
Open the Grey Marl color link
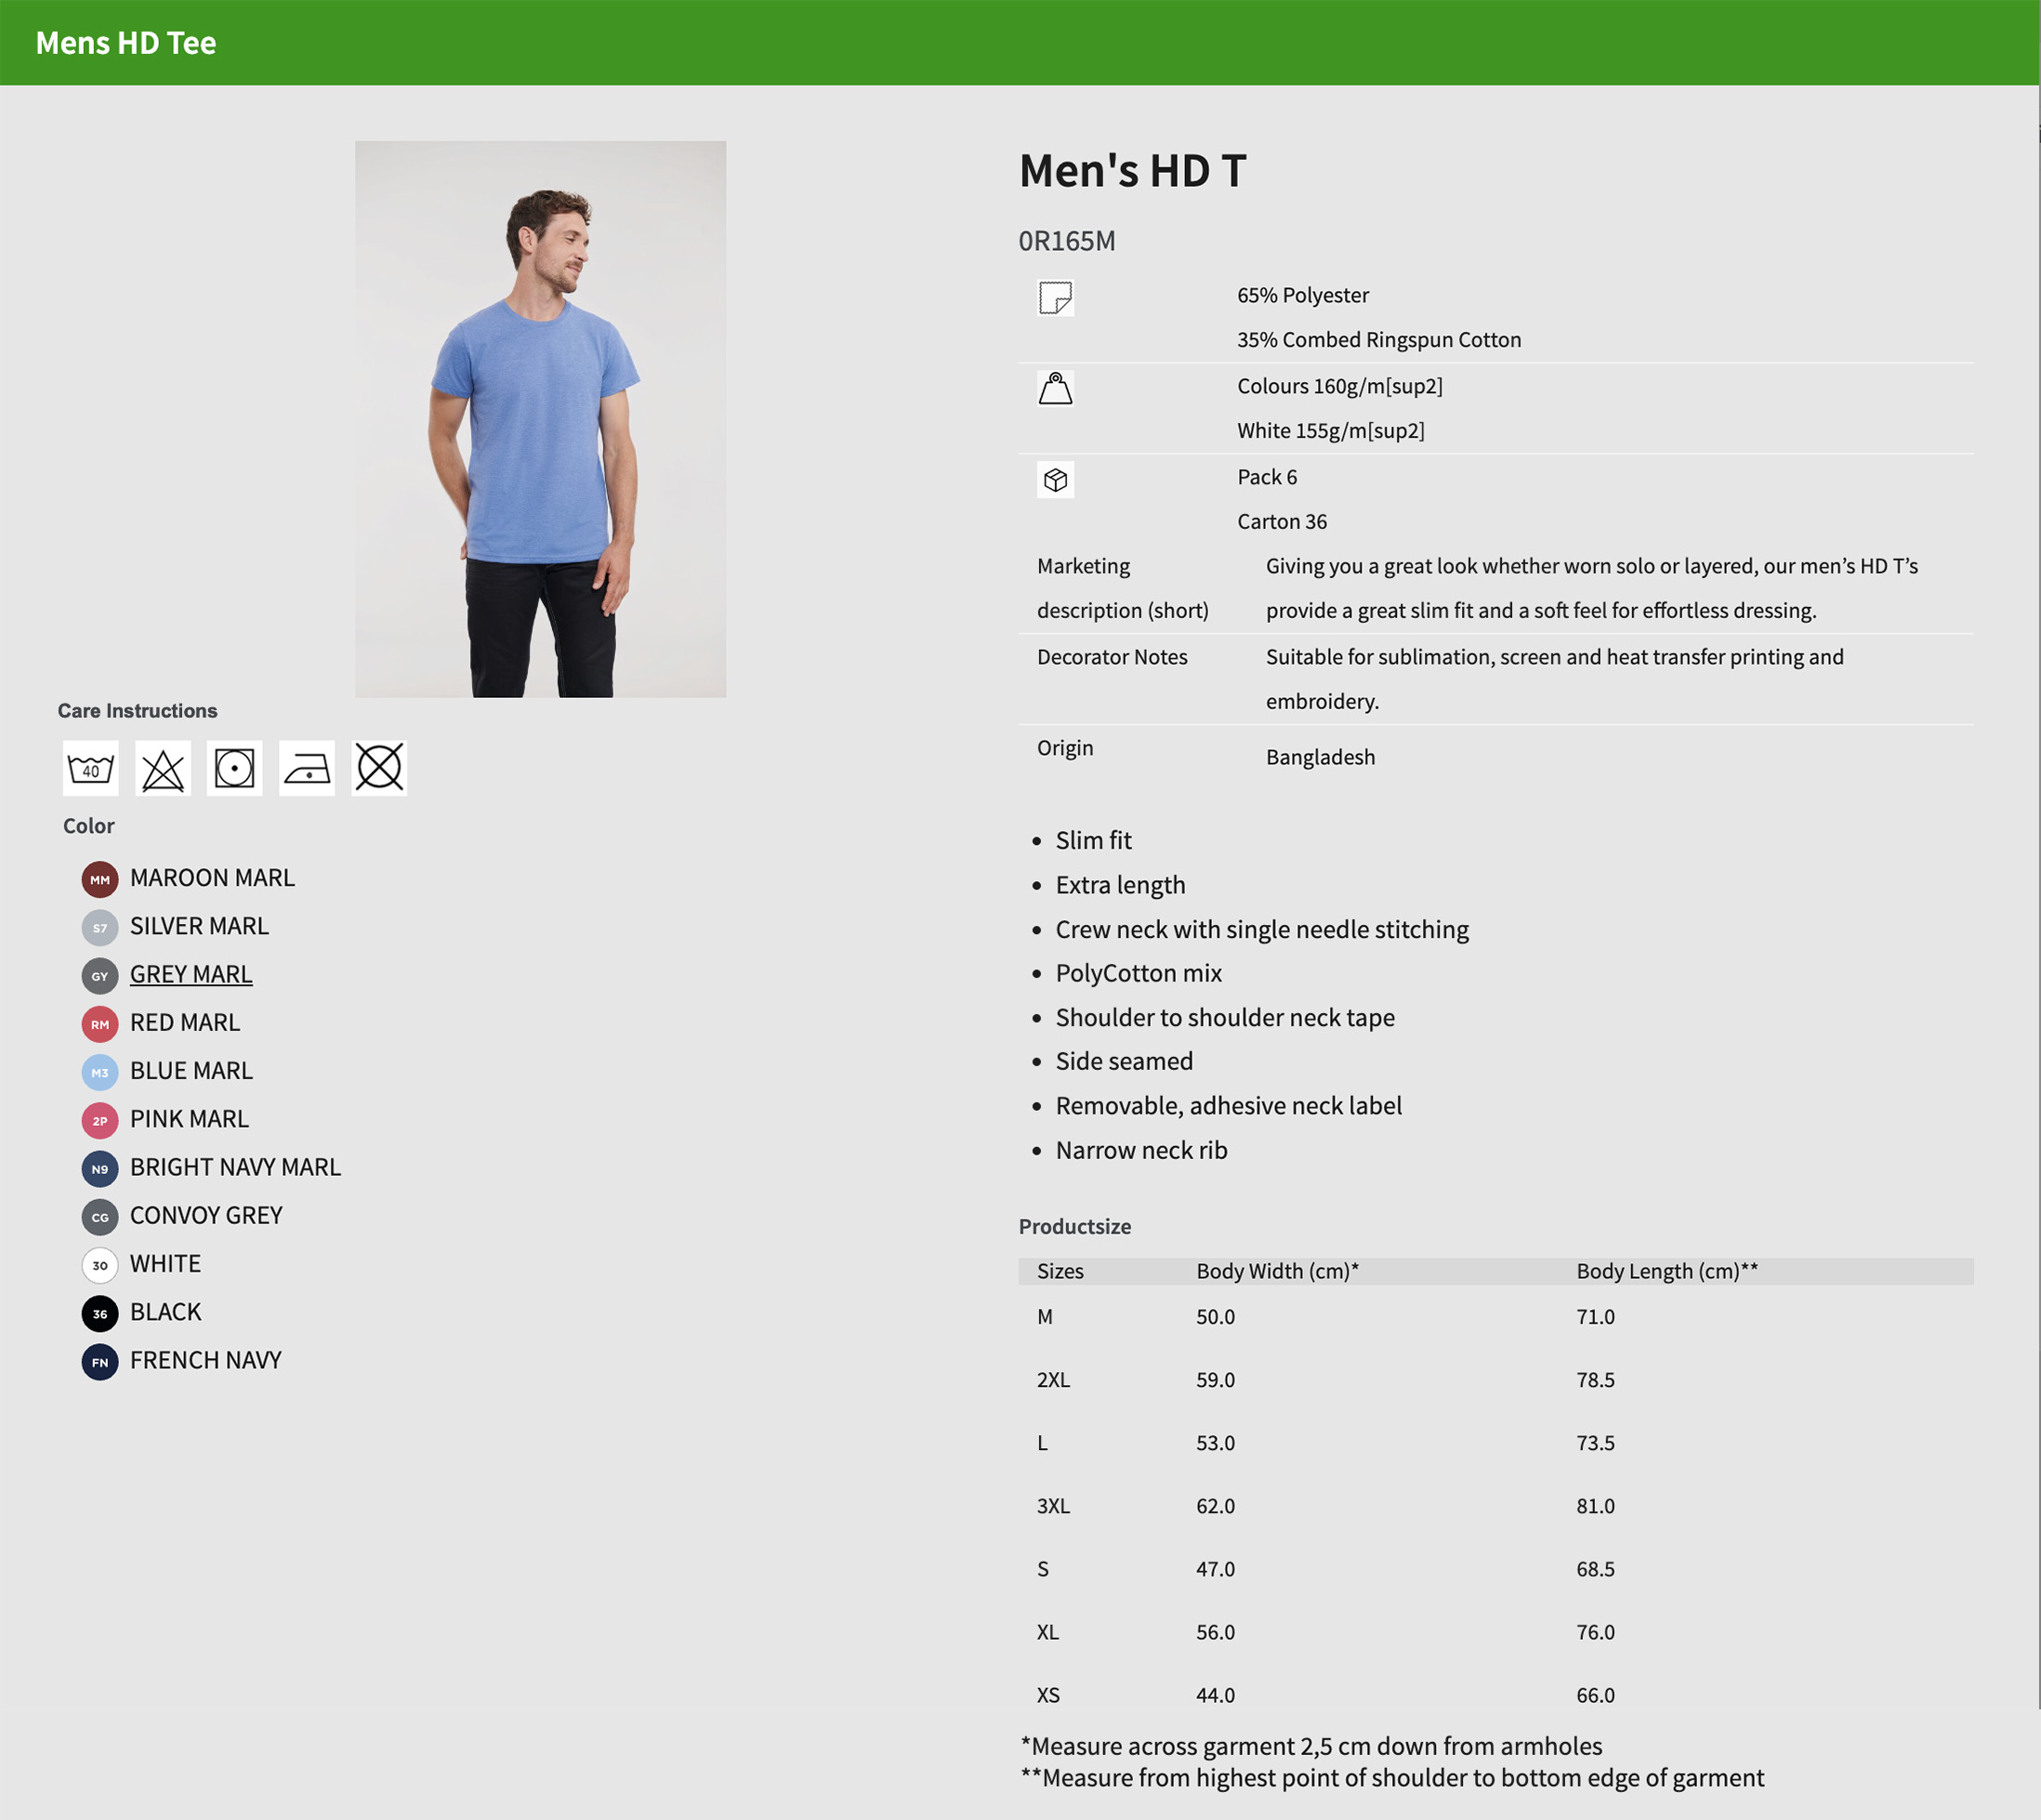click(x=191, y=974)
